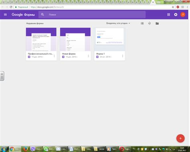Reload the page in the browser
190x152 pixels.
[11, 7]
